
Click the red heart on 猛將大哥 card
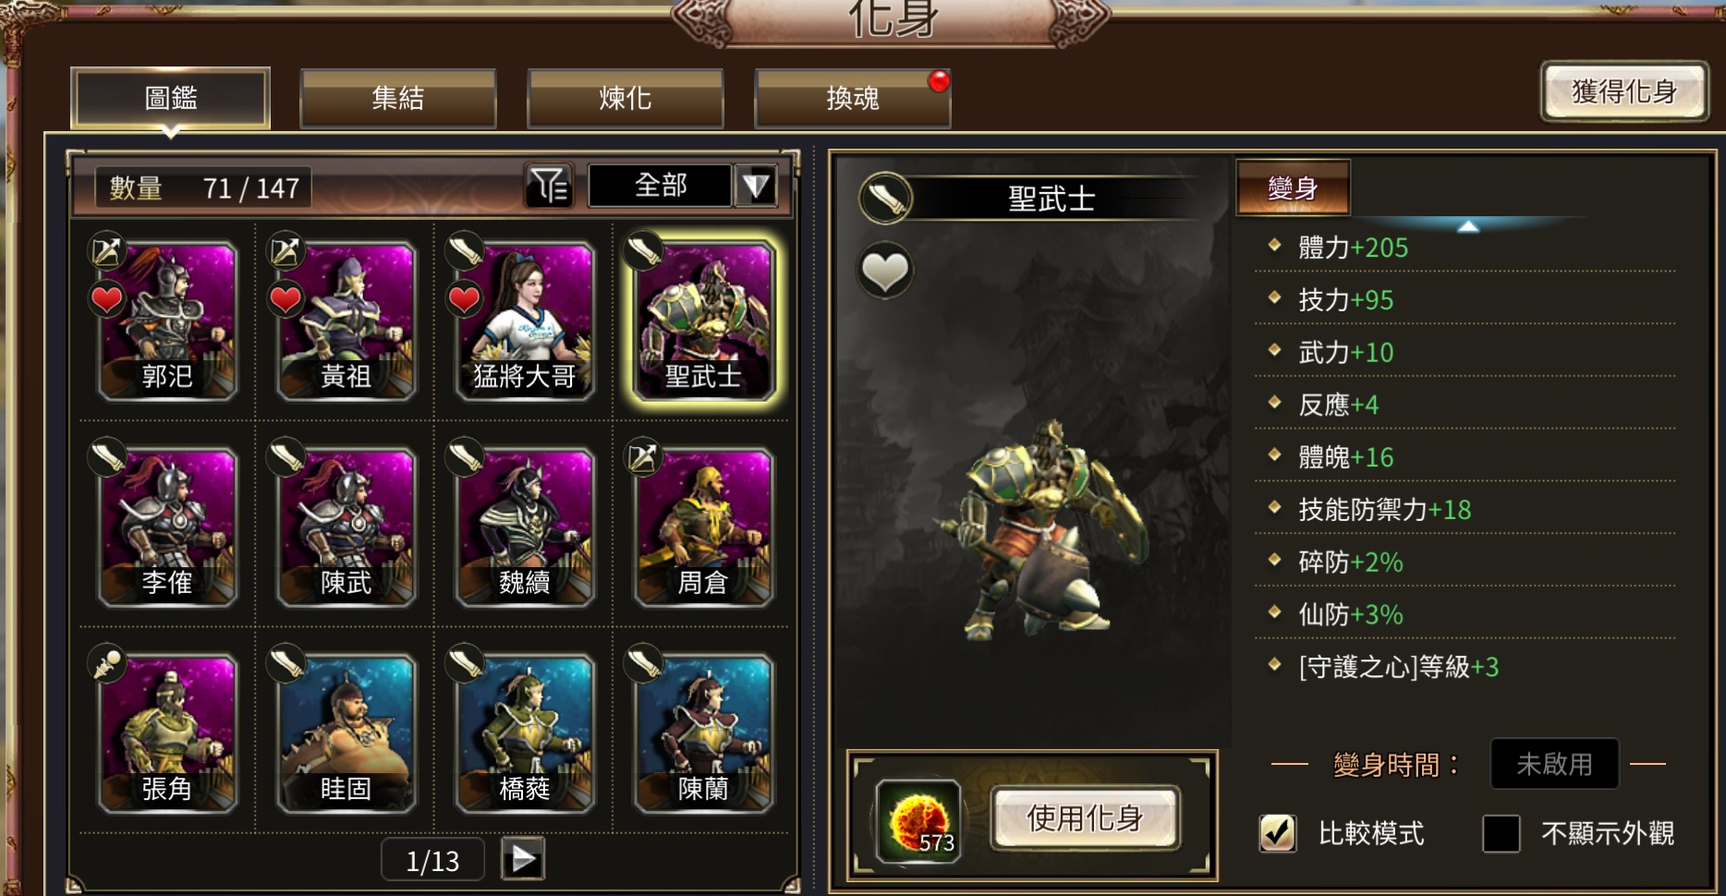(464, 299)
